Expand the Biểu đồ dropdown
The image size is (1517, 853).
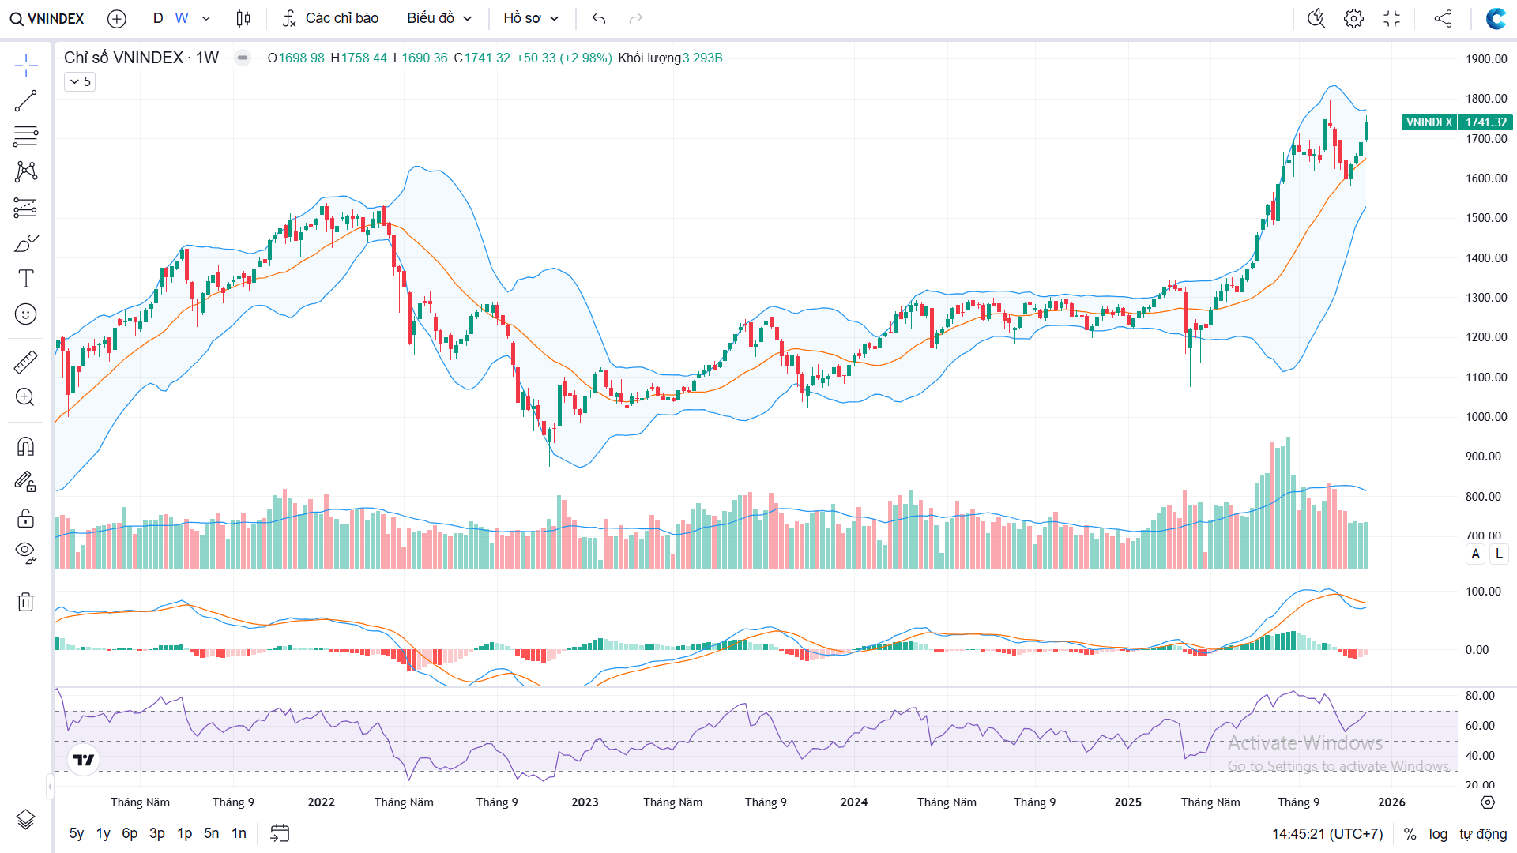(x=439, y=18)
